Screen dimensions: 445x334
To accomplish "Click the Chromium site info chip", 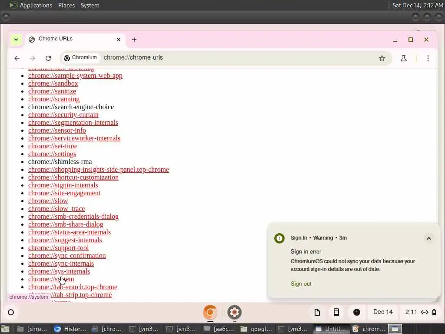I will pyautogui.click(x=80, y=58).
